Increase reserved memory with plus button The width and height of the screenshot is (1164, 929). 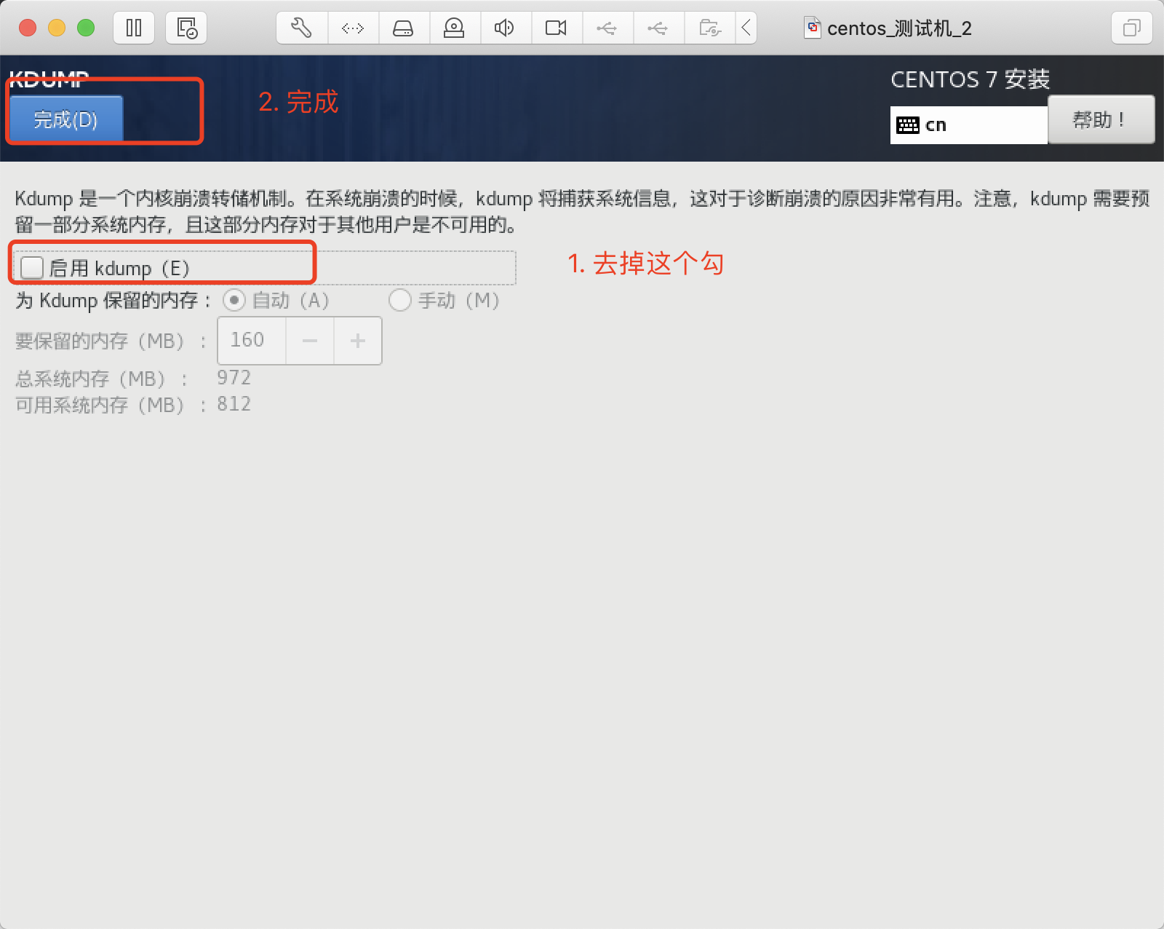coord(358,340)
